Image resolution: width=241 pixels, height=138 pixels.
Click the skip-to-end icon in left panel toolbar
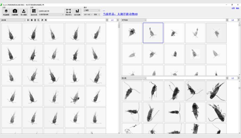point(28,20)
